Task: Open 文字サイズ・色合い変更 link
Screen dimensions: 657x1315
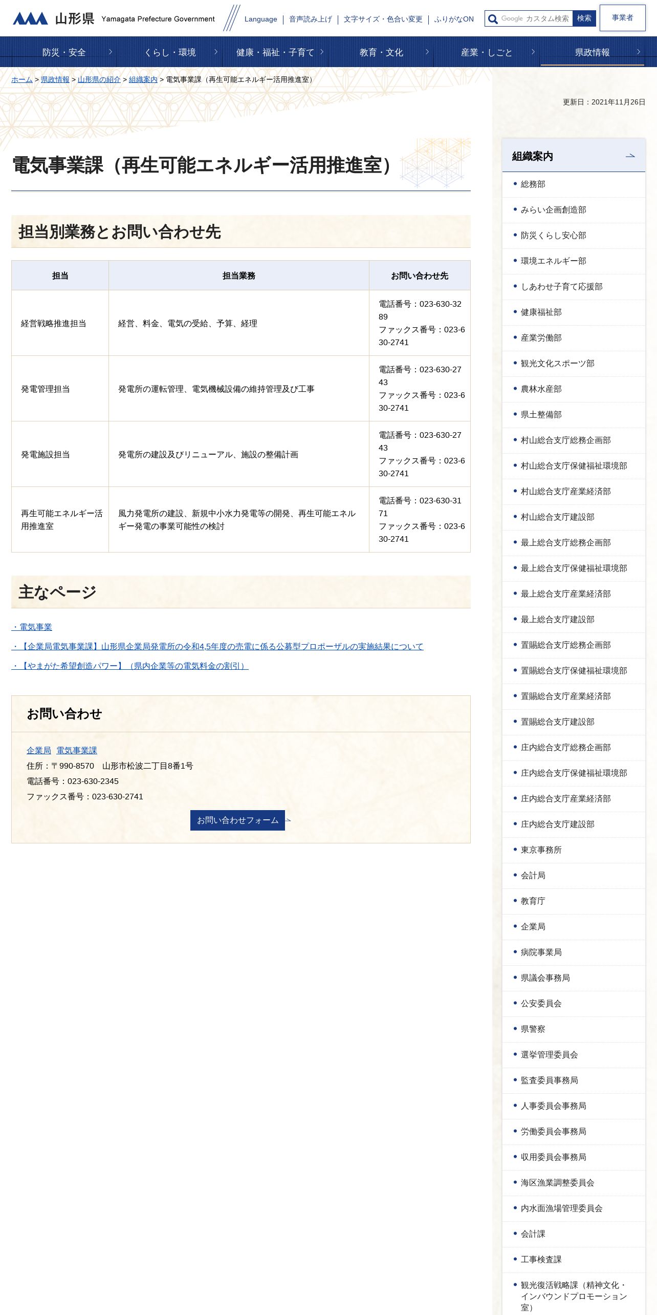Action: 383,19
